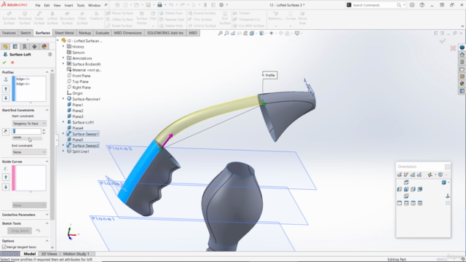The width and height of the screenshot is (466, 262).
Task: Click the Profile callout label in viewport
Action: tap(270, 75)
